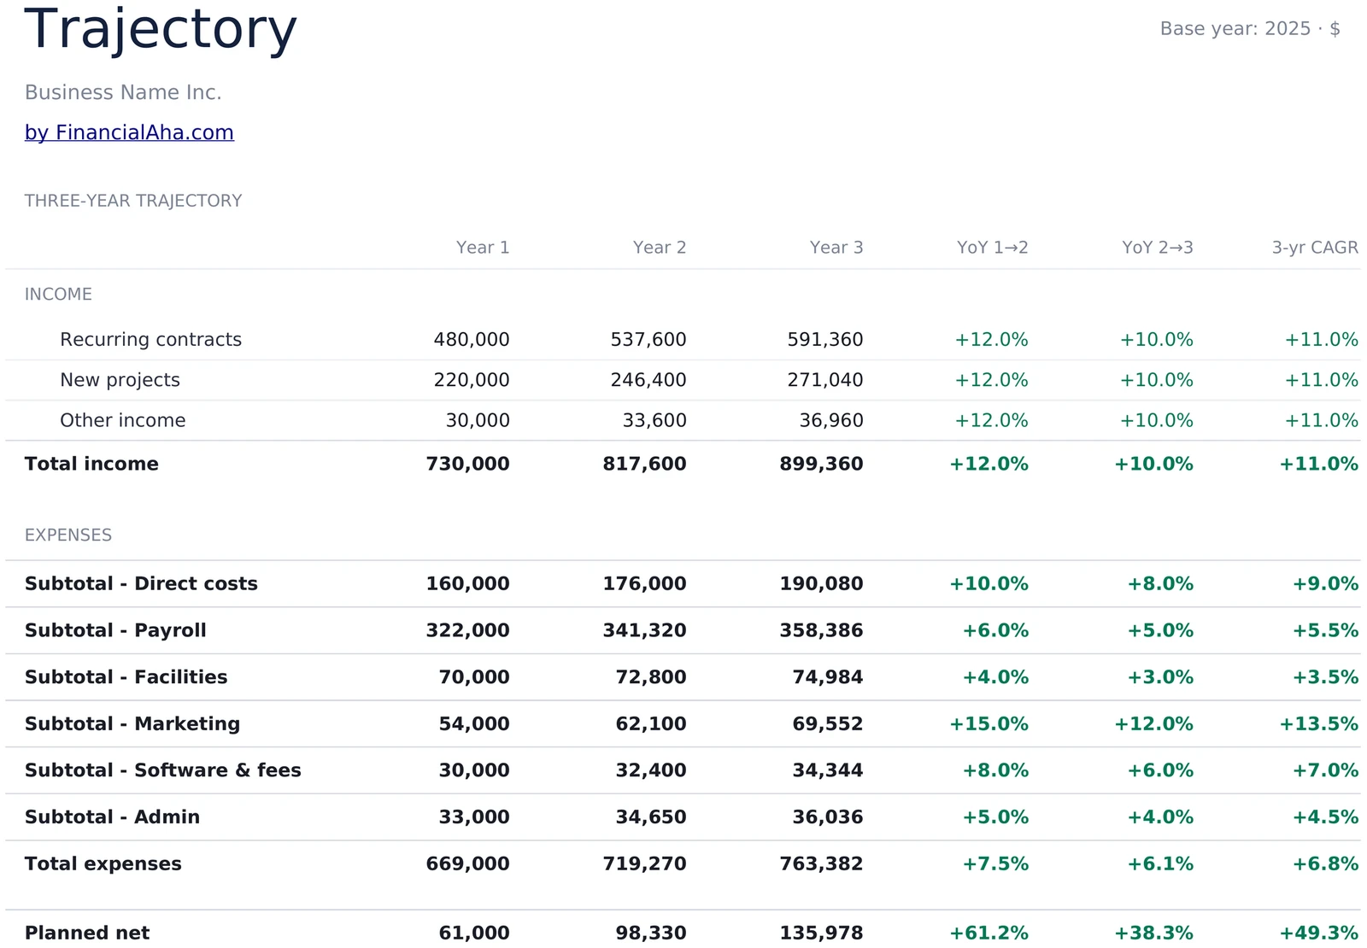Click Total expenses Year 3 value 763,382
The image size is (1367, 948).
tap(822, 863)
